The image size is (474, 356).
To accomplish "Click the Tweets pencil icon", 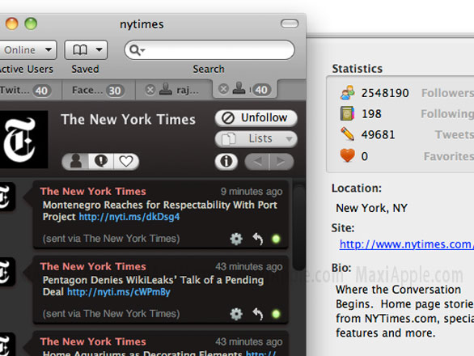I will [x=347, y=134].
